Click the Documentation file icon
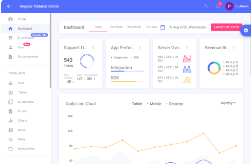This screenshot has height=164, width=251. (10, 57)
